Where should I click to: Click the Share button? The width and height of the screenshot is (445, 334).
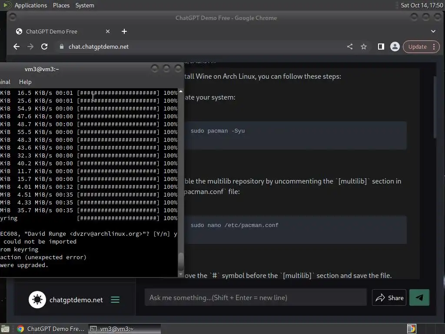(x=389, y=297)
